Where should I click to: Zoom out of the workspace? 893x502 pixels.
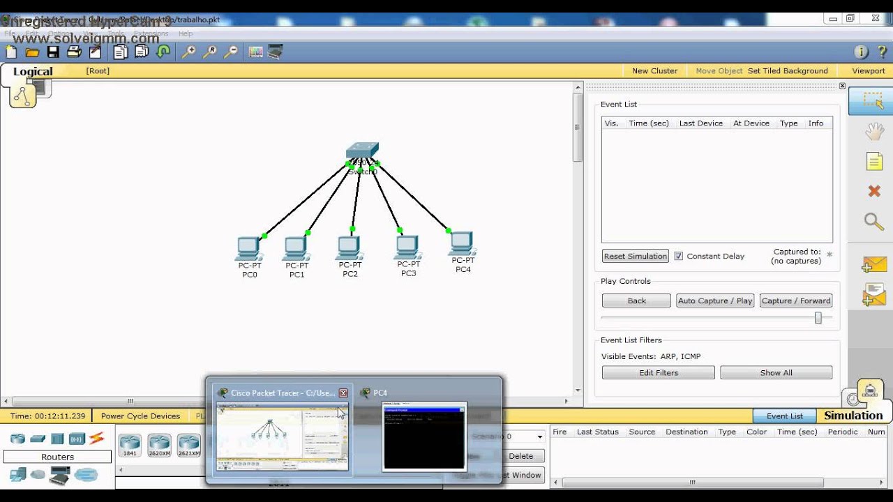pyautogui.click(x=231, y=52)
